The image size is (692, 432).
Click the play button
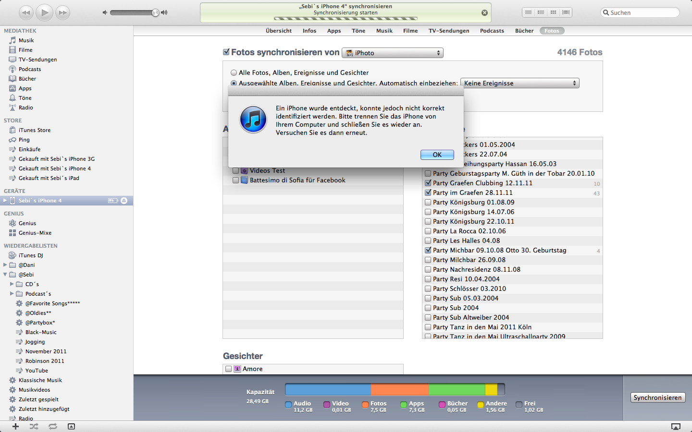point(45,12)
